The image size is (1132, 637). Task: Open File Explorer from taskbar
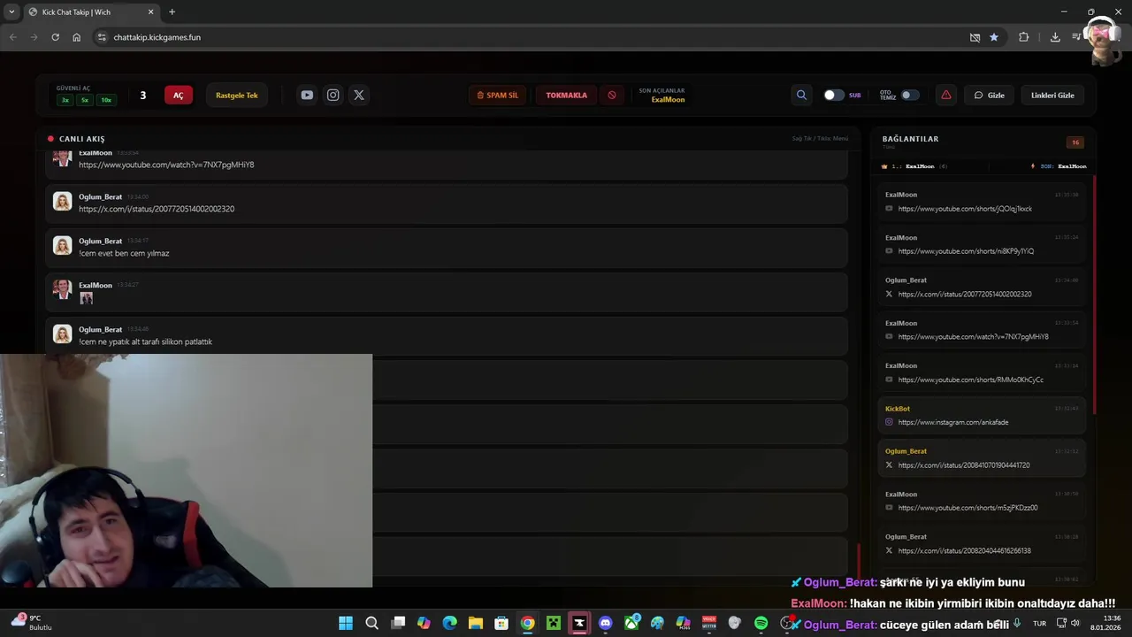(x=475, y=623)
